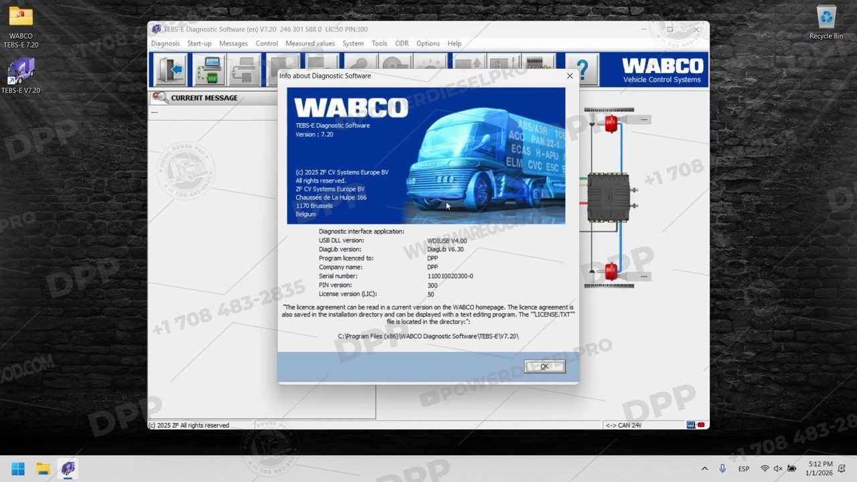Click the serial number '110010020300-0'
The width and height of the screenshot is (857, 482).
point(450,276)
